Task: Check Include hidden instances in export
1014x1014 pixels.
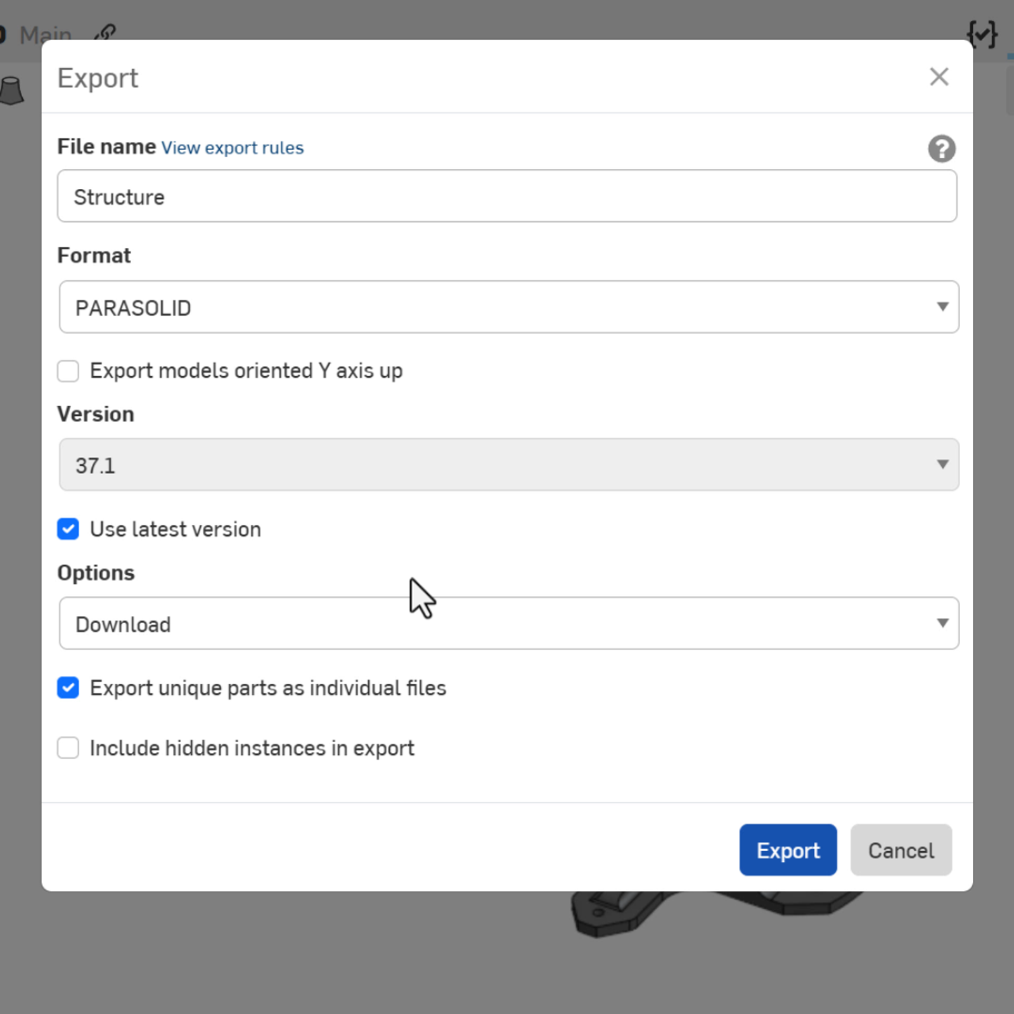Action: [x=68, y=748]
